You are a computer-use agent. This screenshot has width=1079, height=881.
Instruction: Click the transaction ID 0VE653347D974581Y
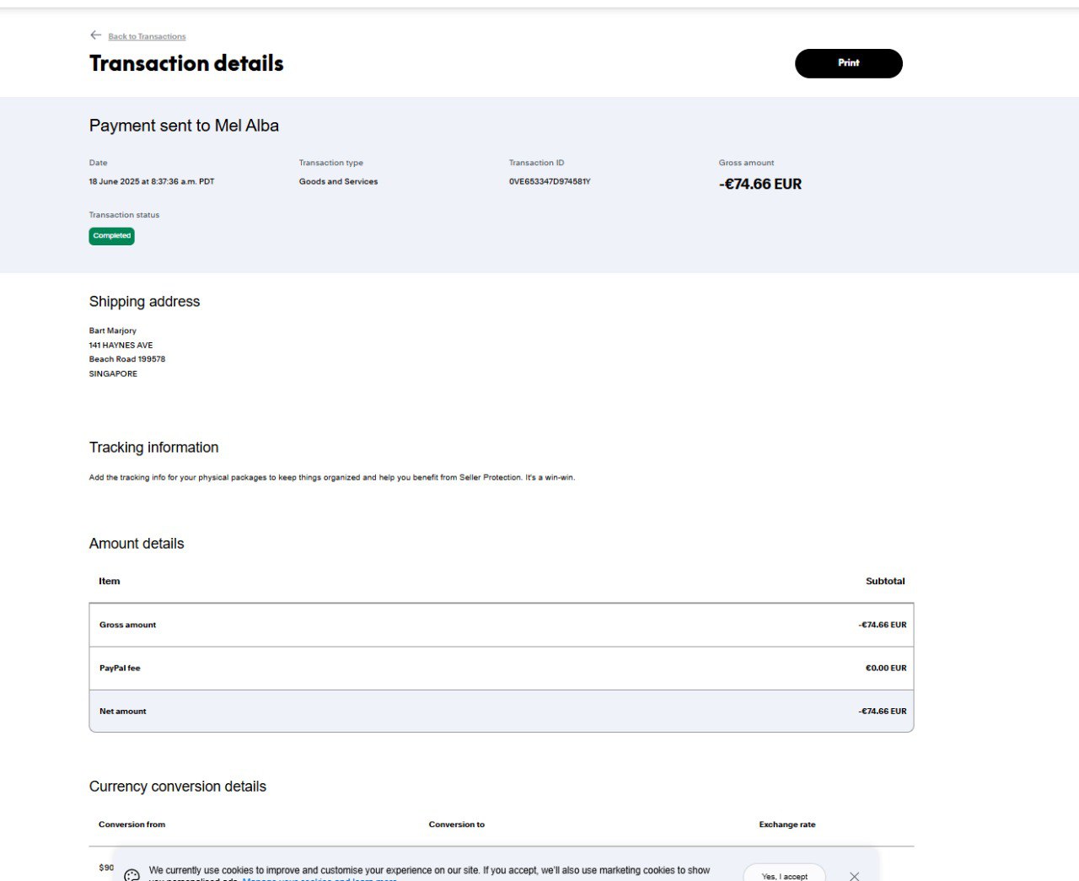tap(550, 181)
